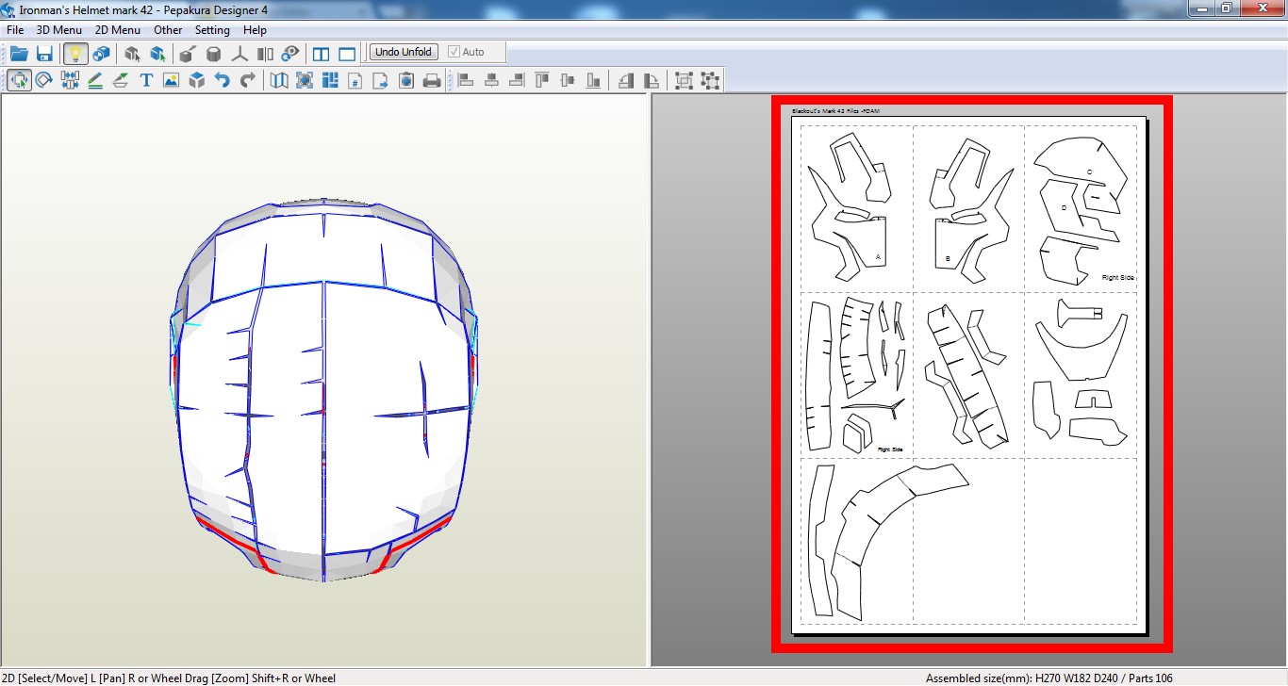
Task: Click the arrange parts grid icon
Action: pos(330,80)
